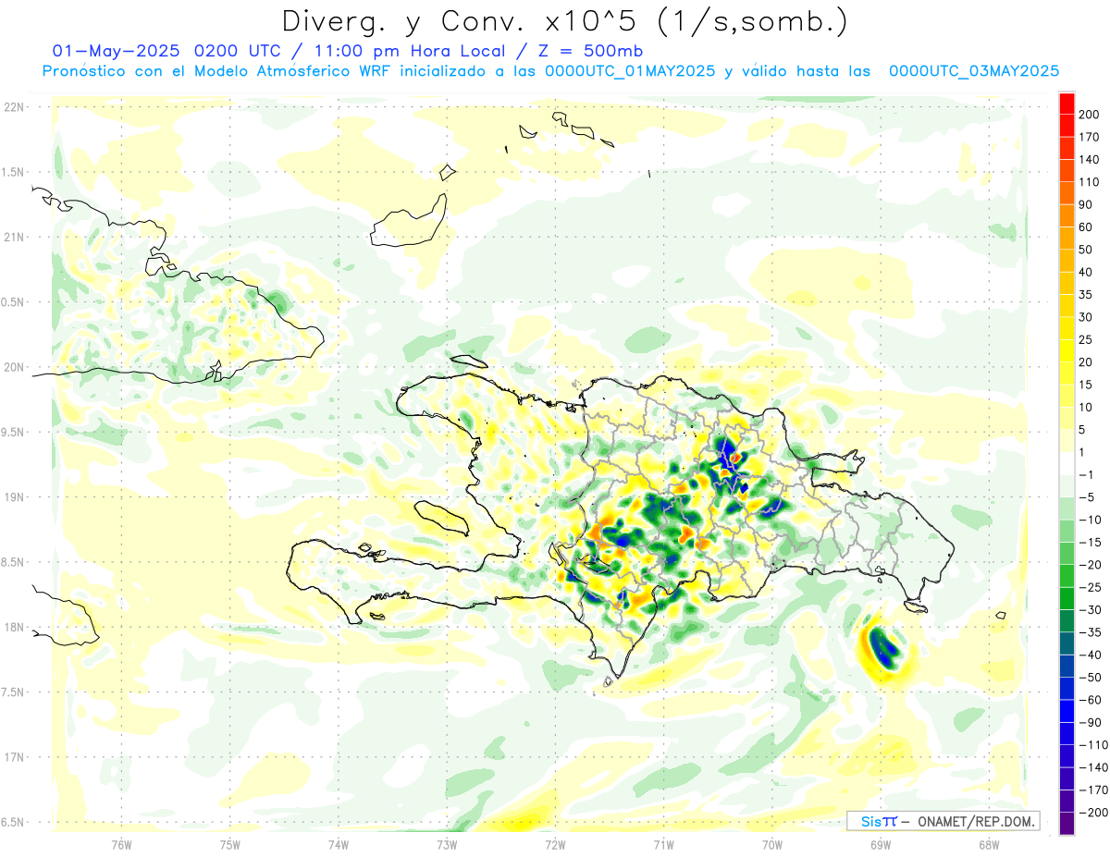This screenshot has width=1110, height=857.
Task: Click the '1.5N' latitude label
Action: (12, 172)
